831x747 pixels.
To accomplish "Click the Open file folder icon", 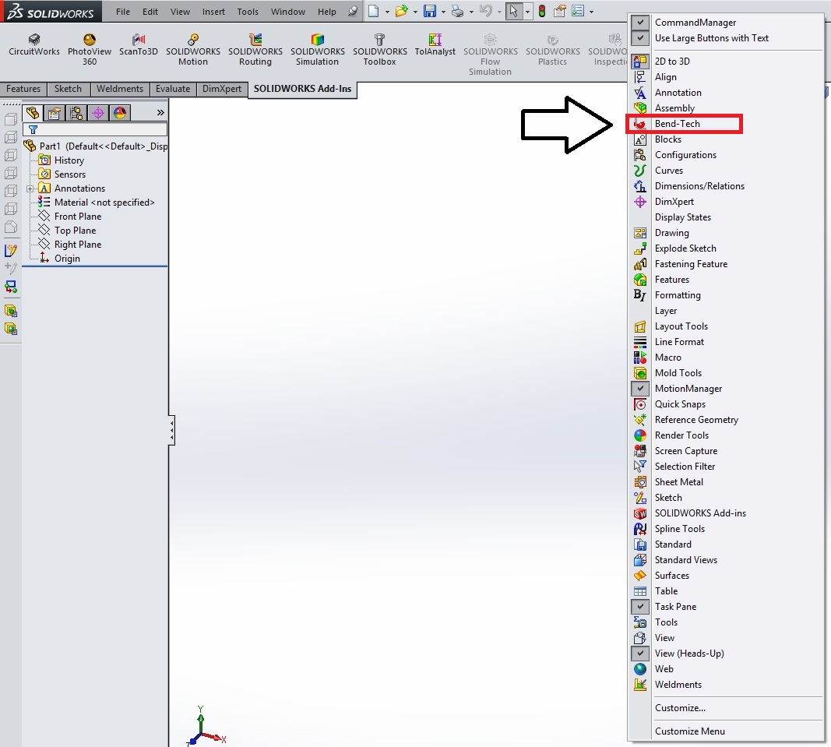I will pos(402,11).
